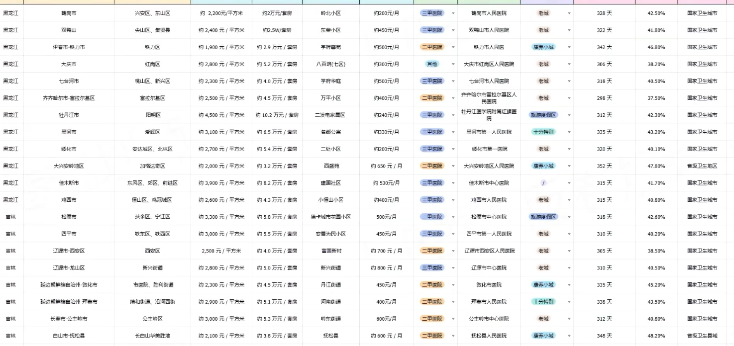Expand the 其他 dropdown arrow in the 大庆市 row

(x=453, y=64)
